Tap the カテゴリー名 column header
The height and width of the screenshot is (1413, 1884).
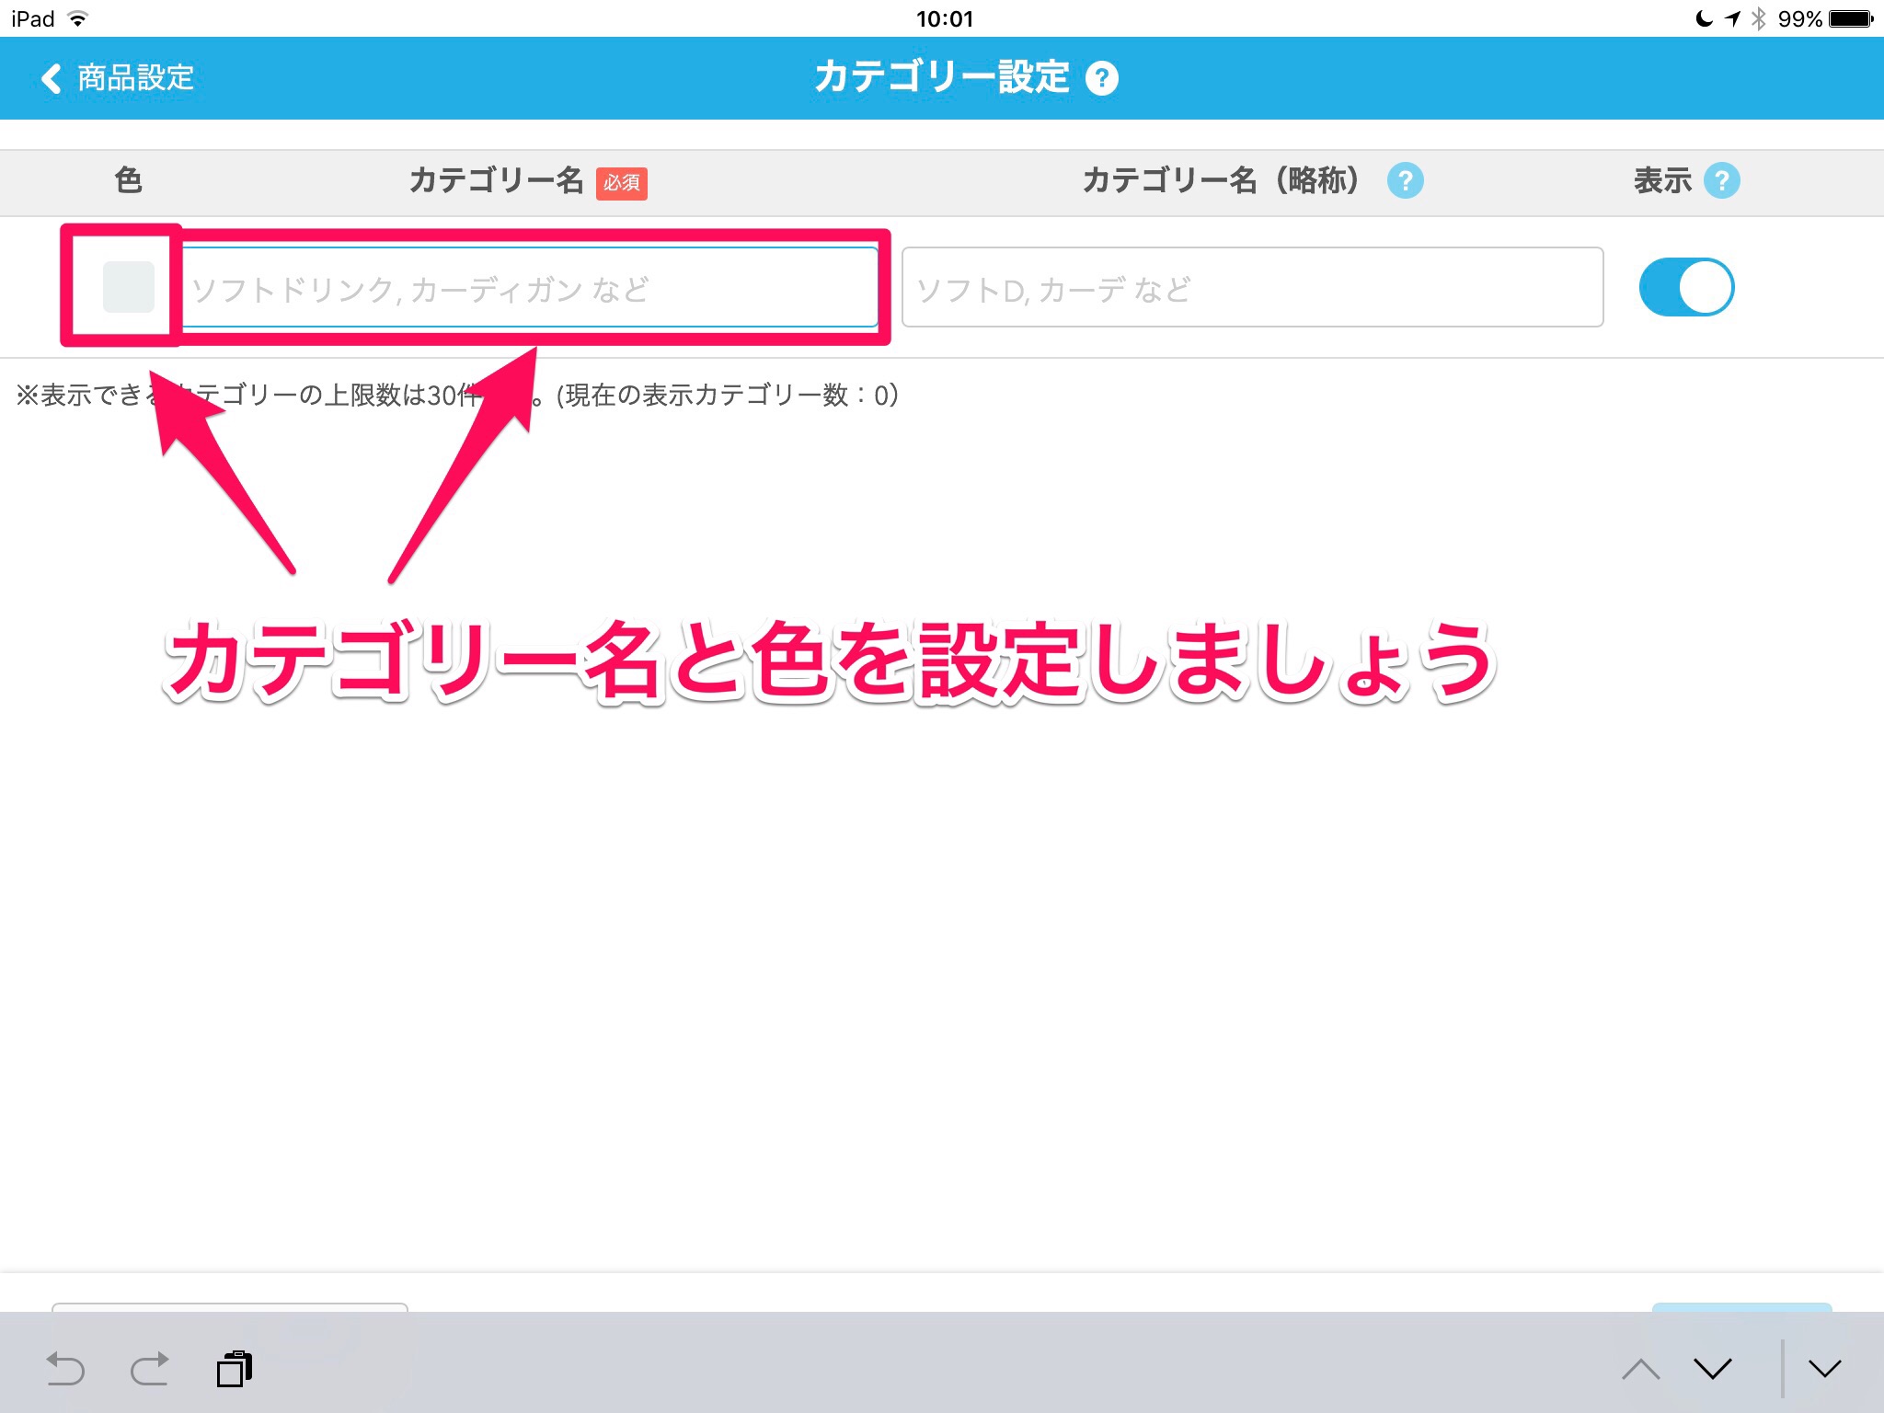[x=497, y=180]
